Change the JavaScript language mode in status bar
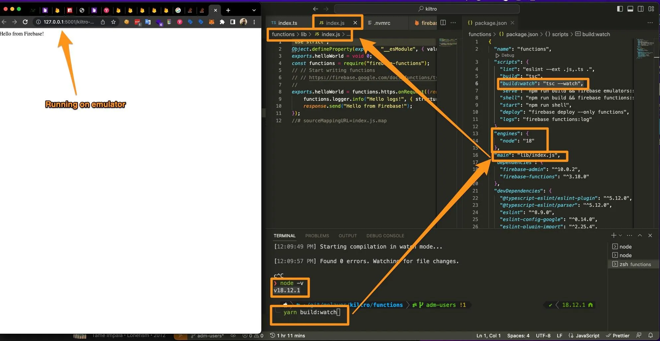 587,335
